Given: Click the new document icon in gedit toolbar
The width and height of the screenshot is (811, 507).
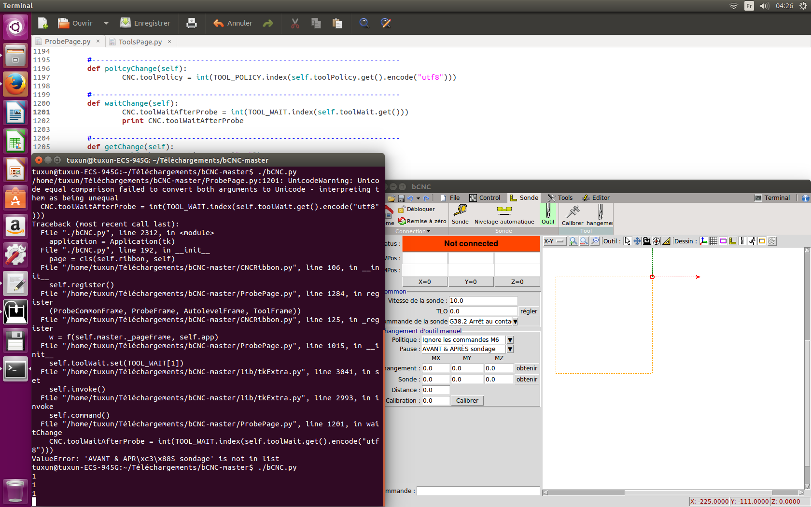Looking at the screenshot, I should tap(43, 23).
